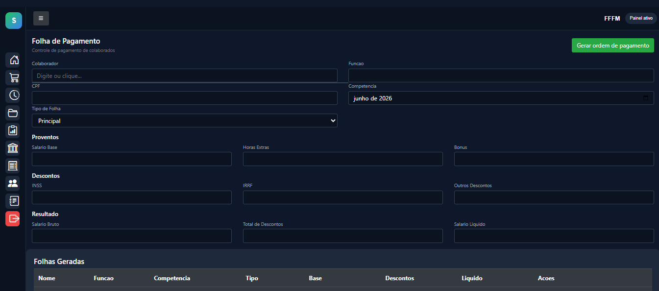Viewport: 659px width, 291px height.
Task: Click the Salario Base input
Action: (132, 159)
